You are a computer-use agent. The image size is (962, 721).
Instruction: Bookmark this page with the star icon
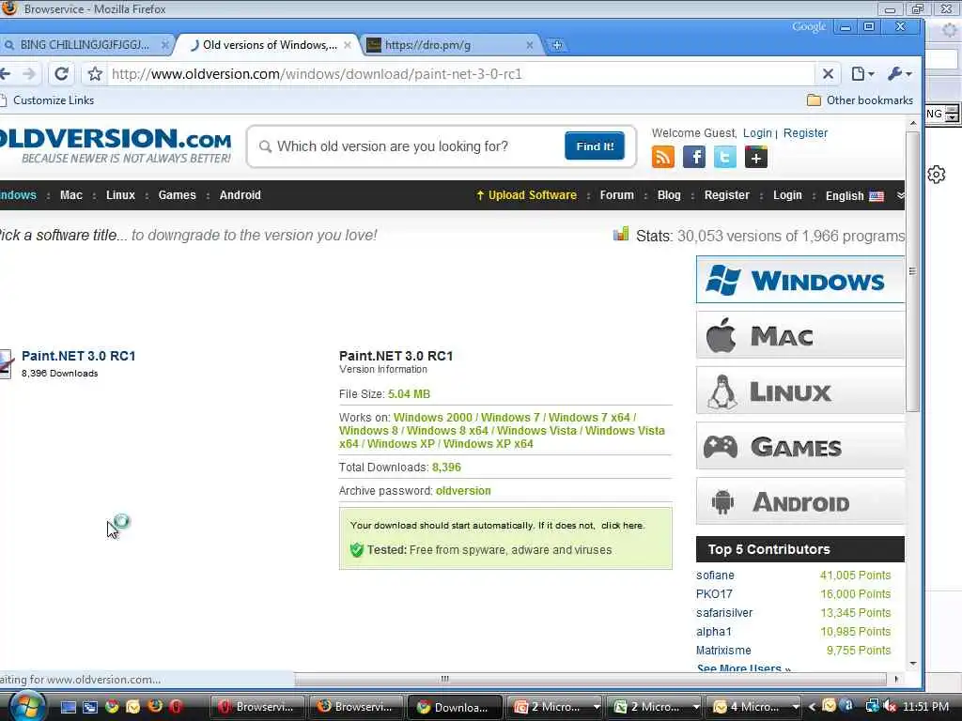95,74
